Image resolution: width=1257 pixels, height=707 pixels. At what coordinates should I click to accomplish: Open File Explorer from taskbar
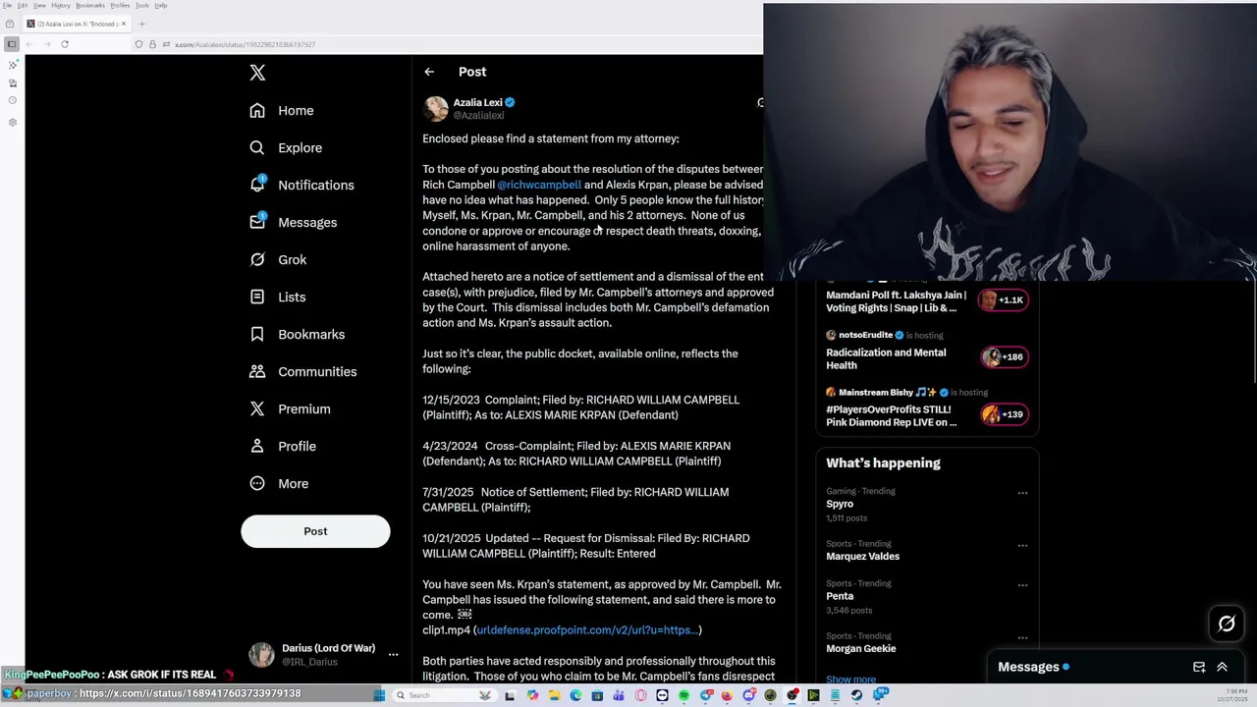554,695
